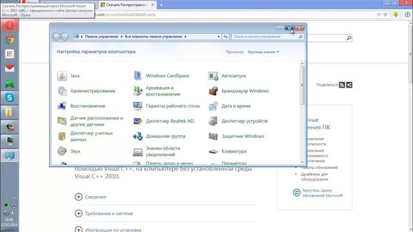Expand the Сведения section in browser
413x232 pixels.
tap(79, 197)
